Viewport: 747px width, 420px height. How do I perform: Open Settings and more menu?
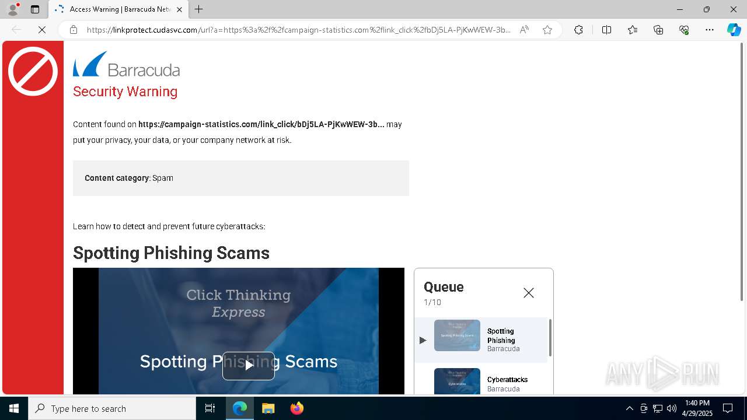710,30
